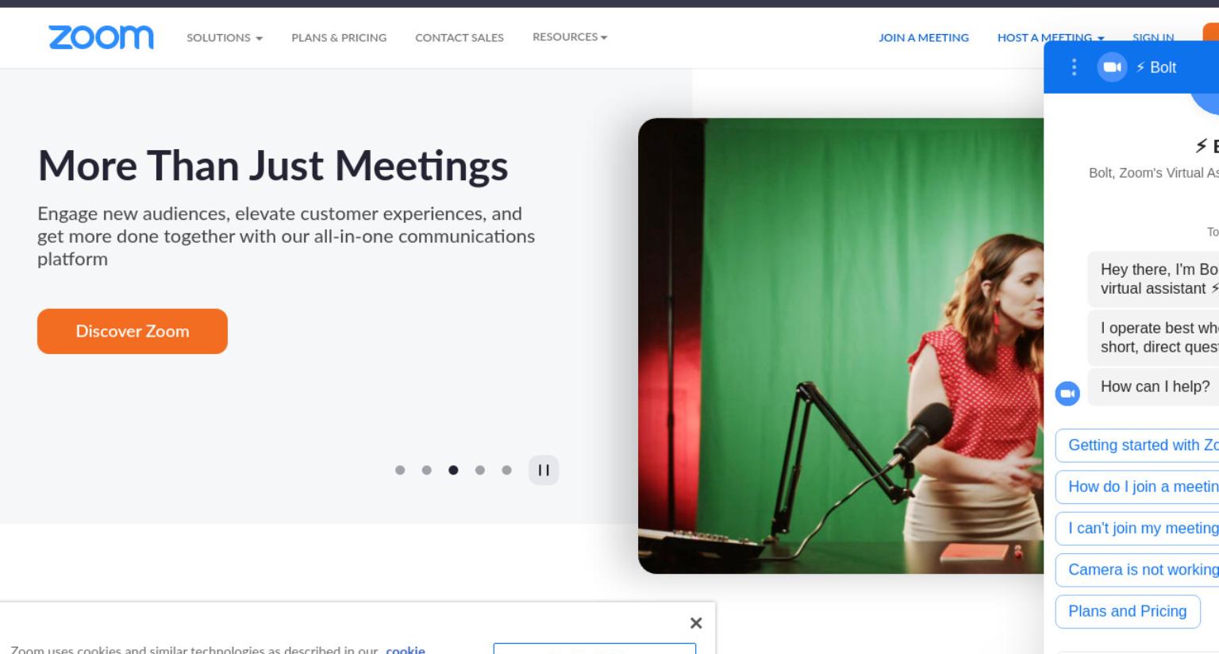Click the Bolt avatar beside messages
Screen dimensions: 1219x654
(x=1067, y=393)
